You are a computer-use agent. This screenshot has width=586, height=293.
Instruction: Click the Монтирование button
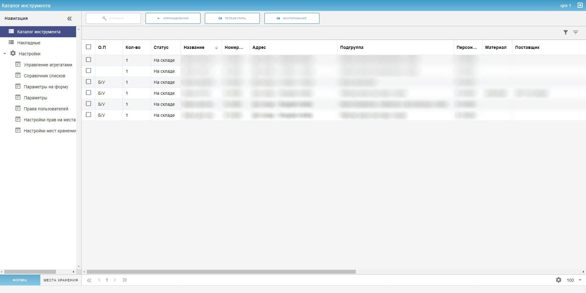[292, 18]
